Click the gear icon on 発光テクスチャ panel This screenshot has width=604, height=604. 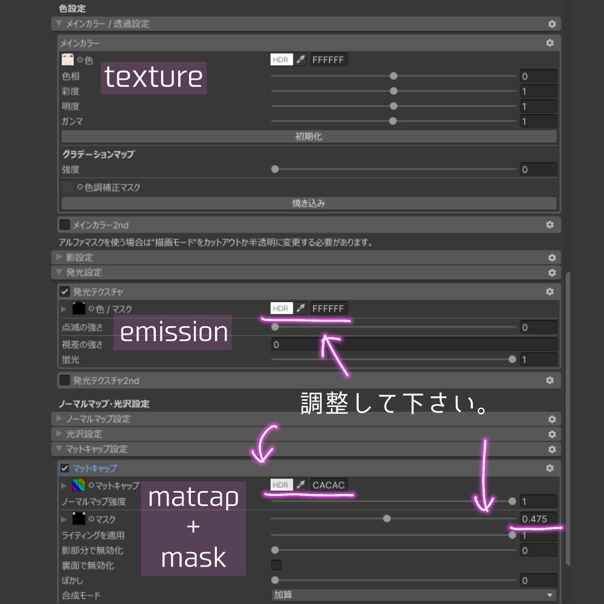[550, 292]
